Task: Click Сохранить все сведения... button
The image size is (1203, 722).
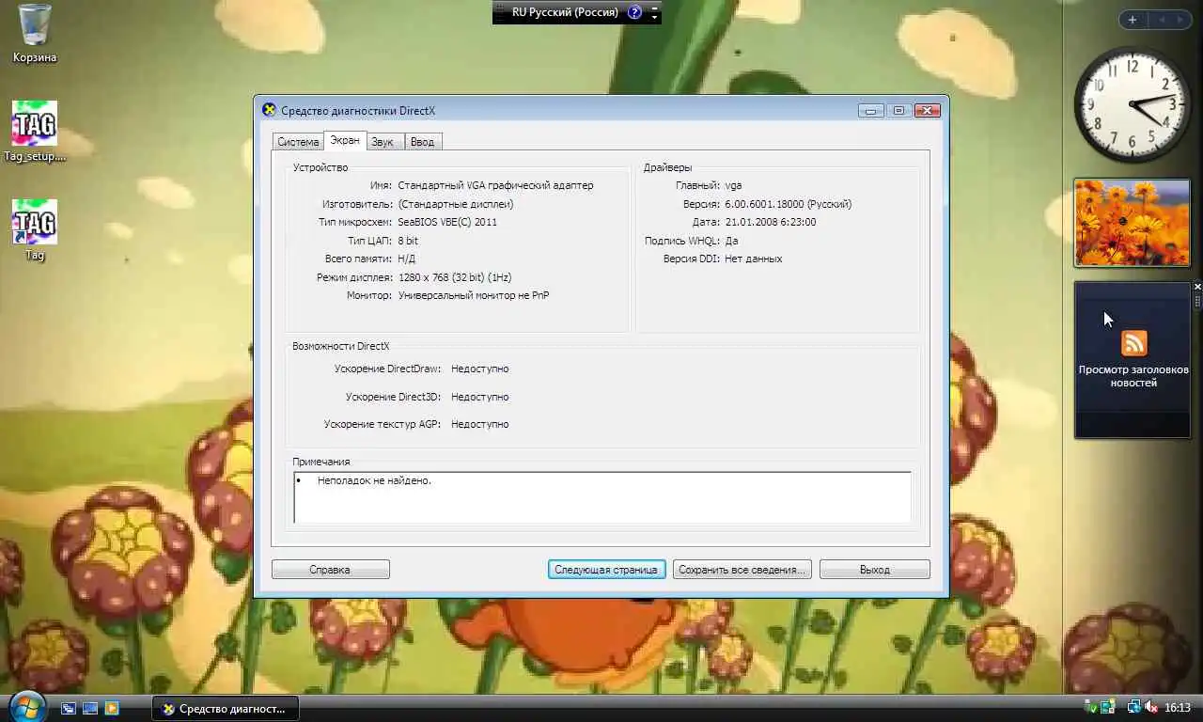Action: click(742, 570)
